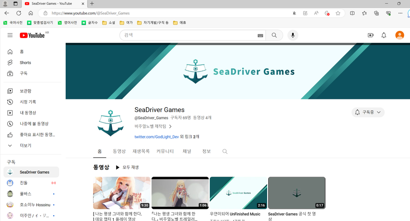Open the 구독중 subscription dropdown

pyautogui.click(x=368, y=112)
